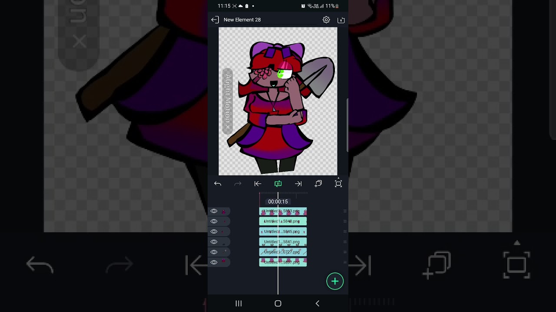Hide the Untitled1...5837.png layer
This screenshot has width=556, height=312.
pos(214,262)
